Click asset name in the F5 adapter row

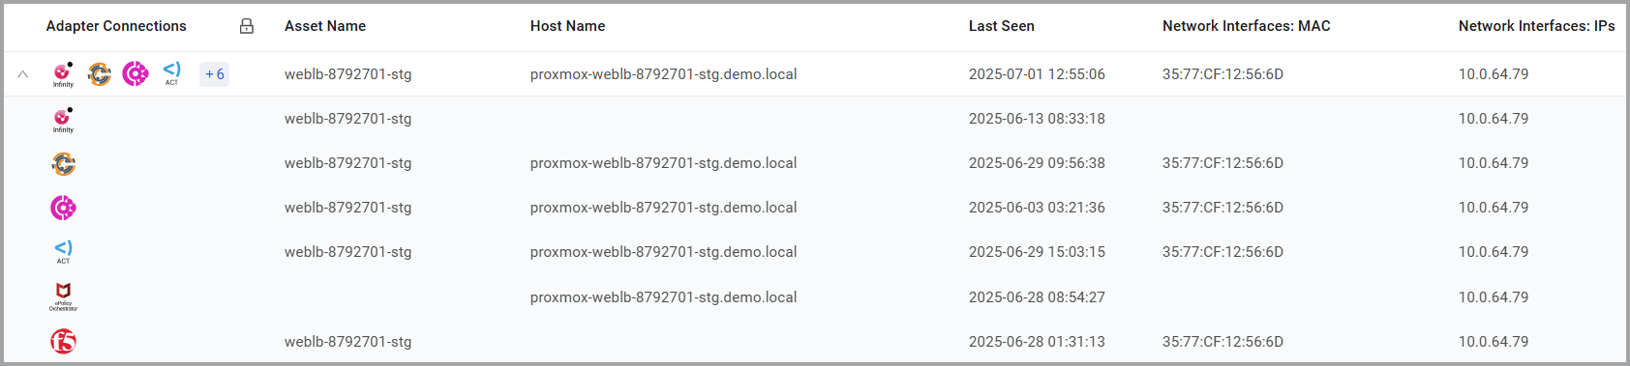tap(348, 342)
